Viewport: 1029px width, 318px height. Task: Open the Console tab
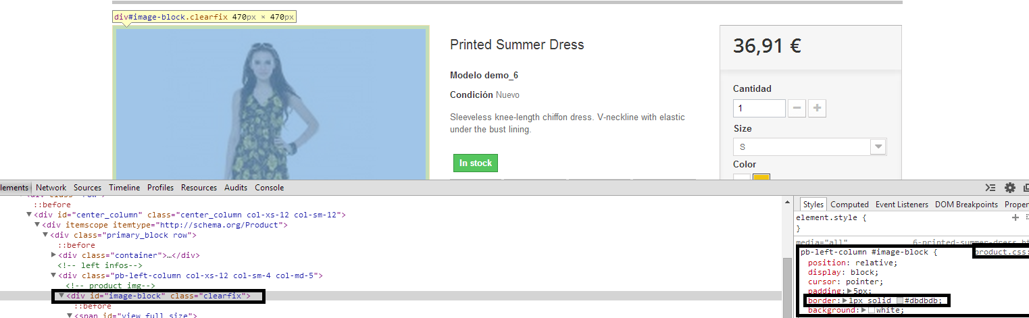(x=269, y=188)
